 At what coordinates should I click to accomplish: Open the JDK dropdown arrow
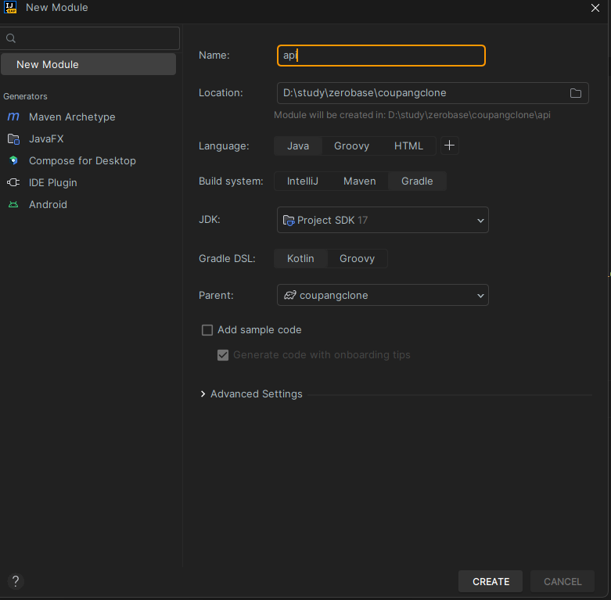(x=480, y=221)
